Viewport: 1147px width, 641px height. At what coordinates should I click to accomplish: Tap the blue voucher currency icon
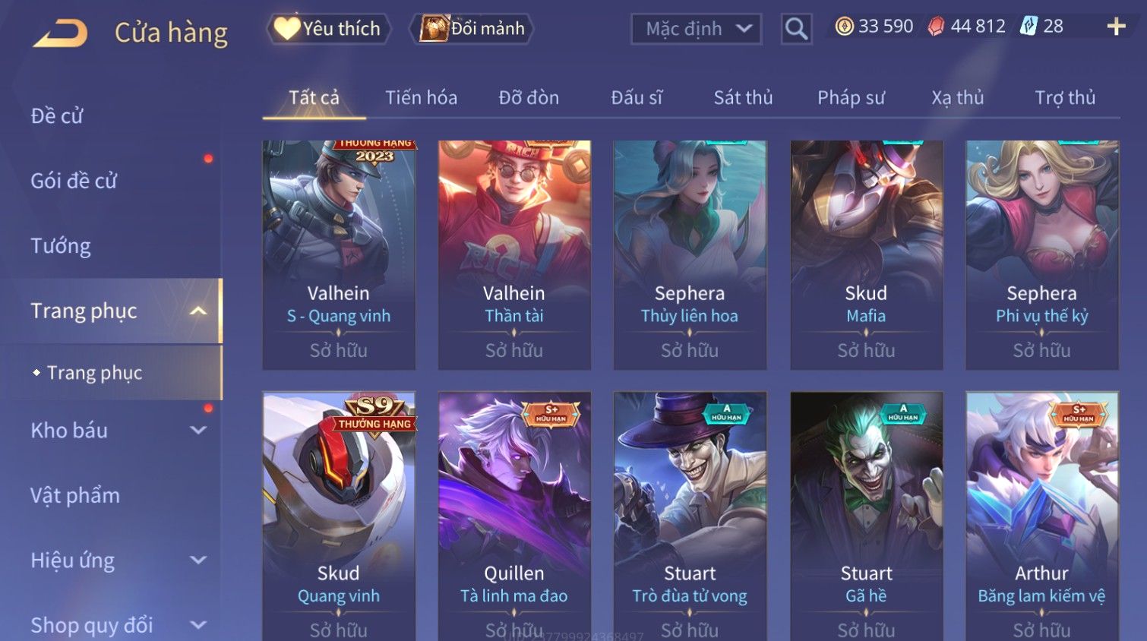tap(1029, 27)
